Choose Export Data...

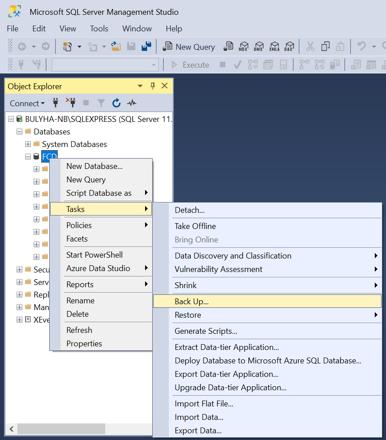click(x=267, y=431)
